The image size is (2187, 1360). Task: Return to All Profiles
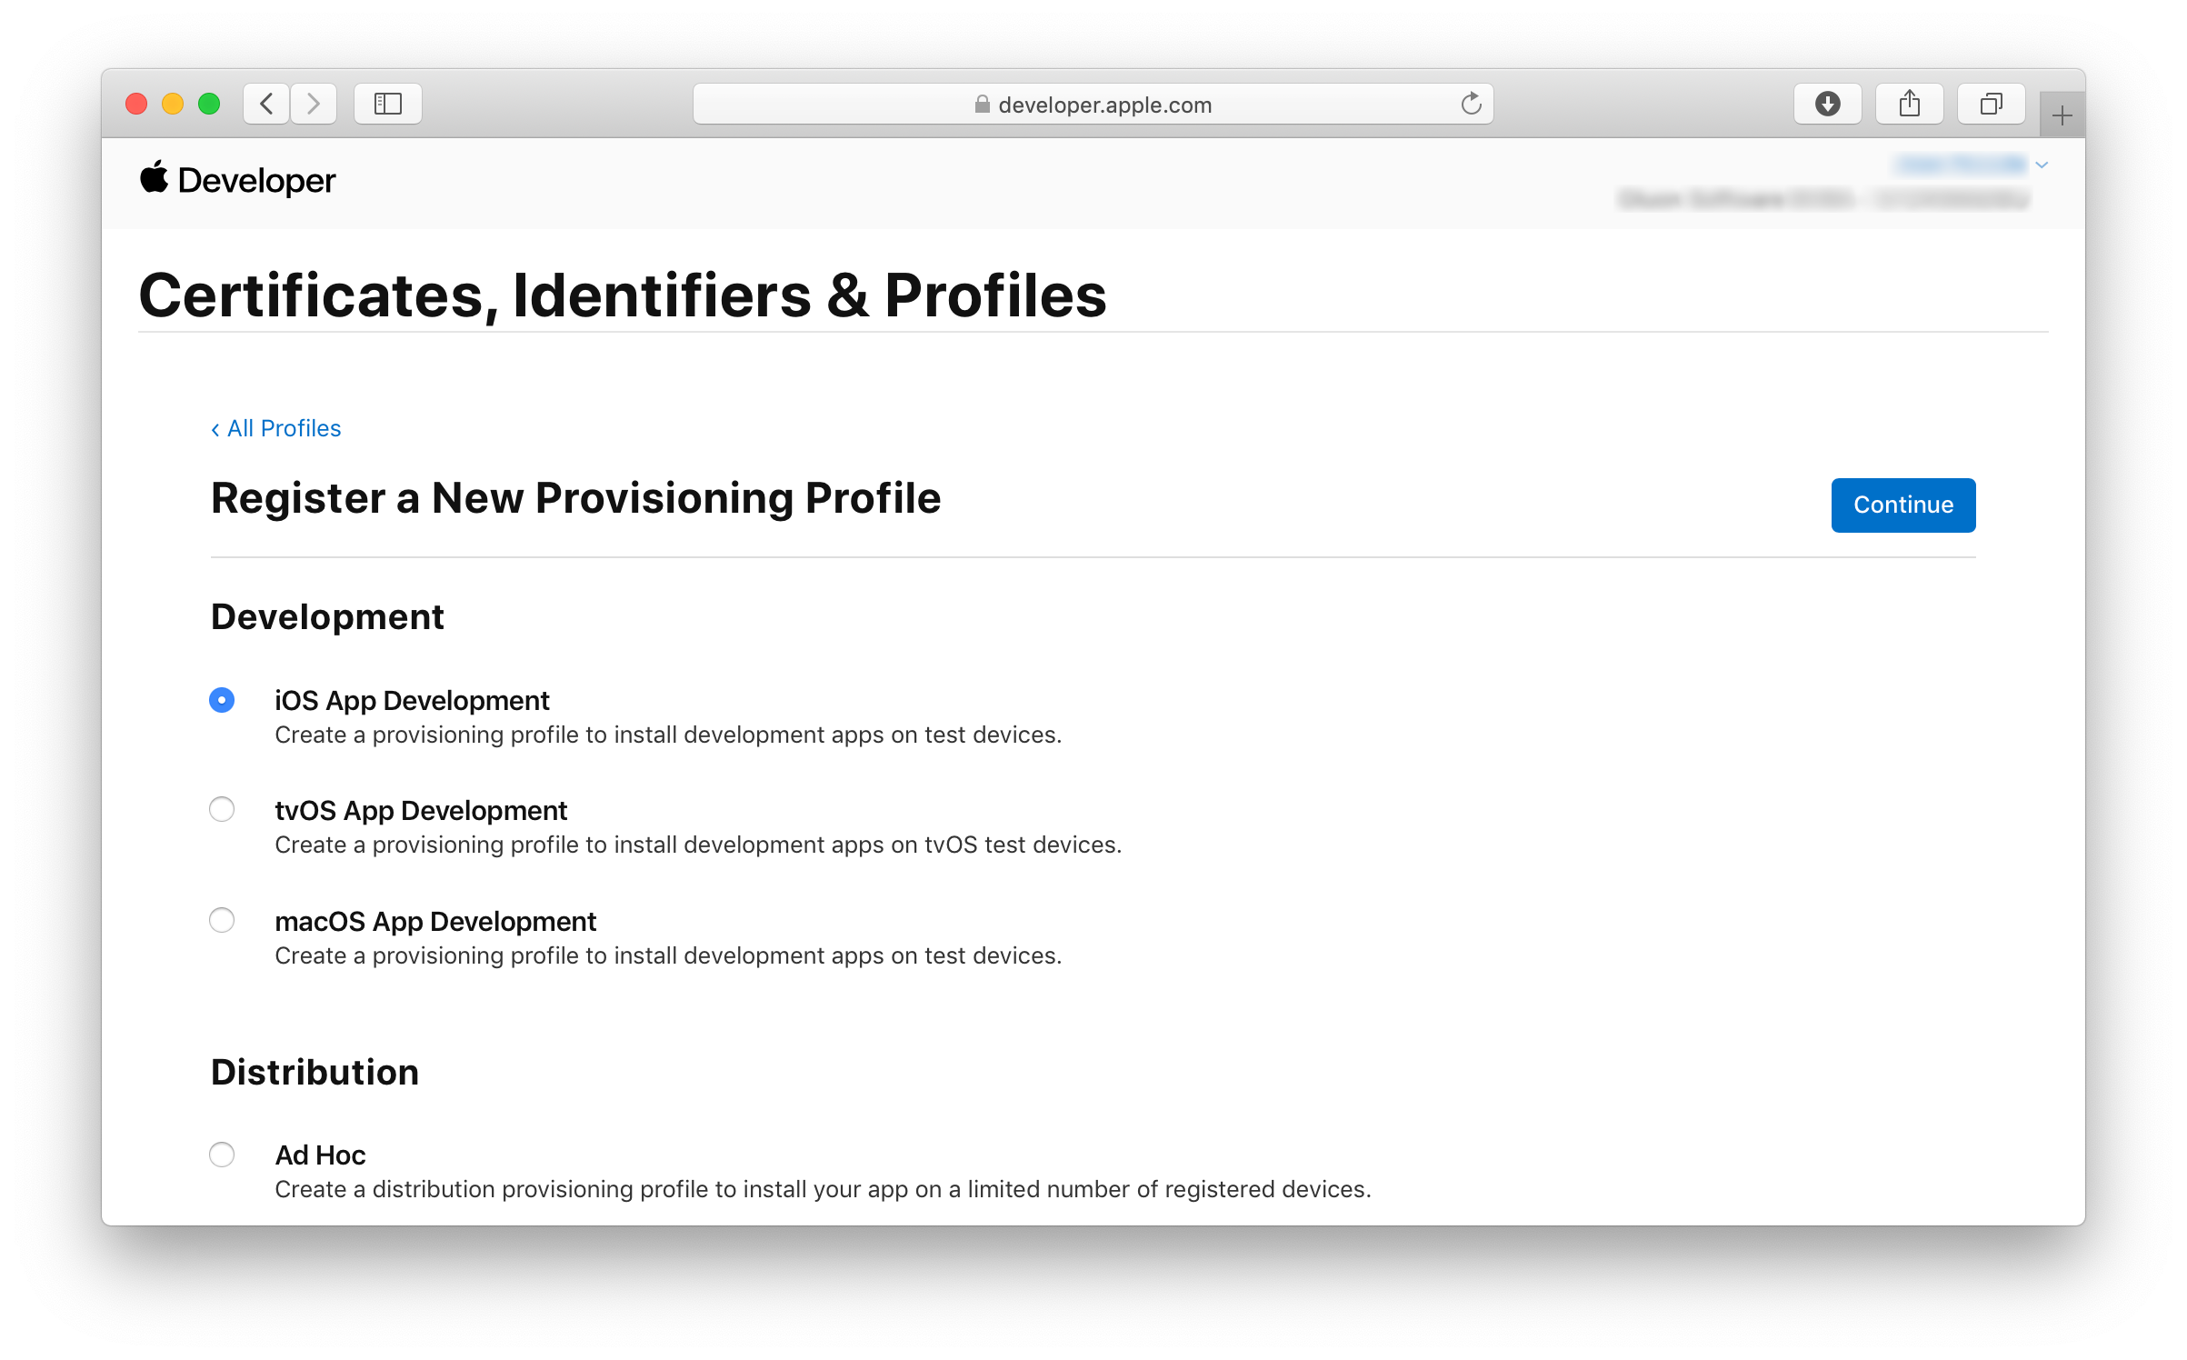pyautogui.click(x=276, y=428)
